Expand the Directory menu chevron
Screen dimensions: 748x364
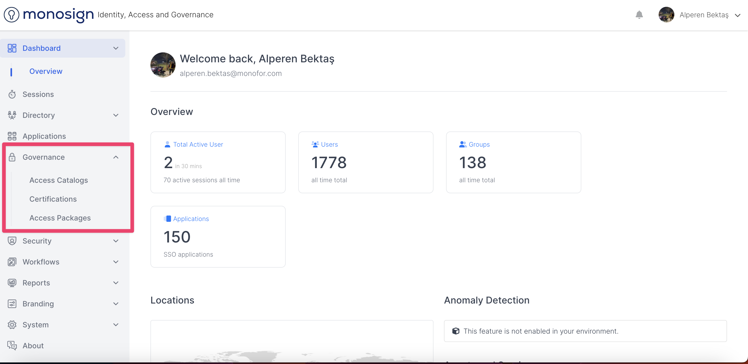(x=116, y=115)
